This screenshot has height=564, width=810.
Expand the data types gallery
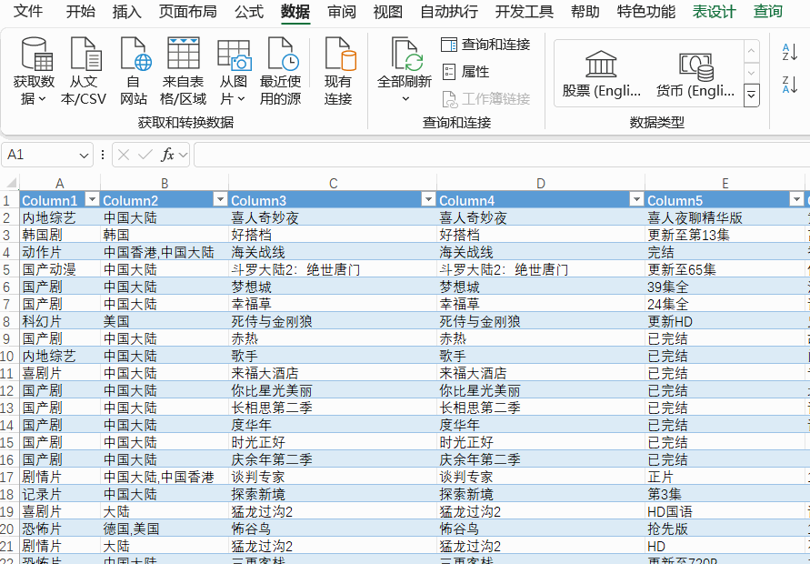(751, 94)
